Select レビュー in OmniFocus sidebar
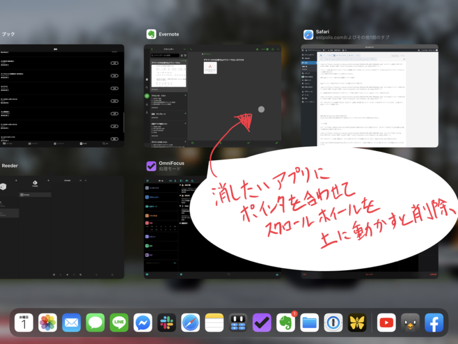458x344 pixels. pyautogui.click(x=161, y=236)
